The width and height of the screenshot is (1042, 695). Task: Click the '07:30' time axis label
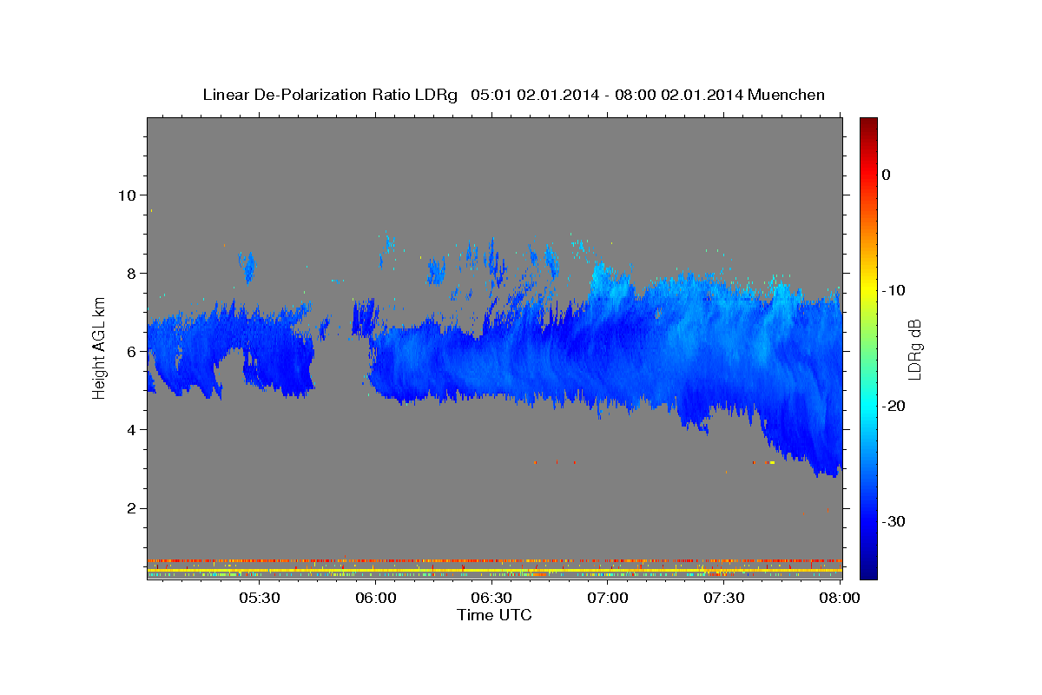click(724, 598)
